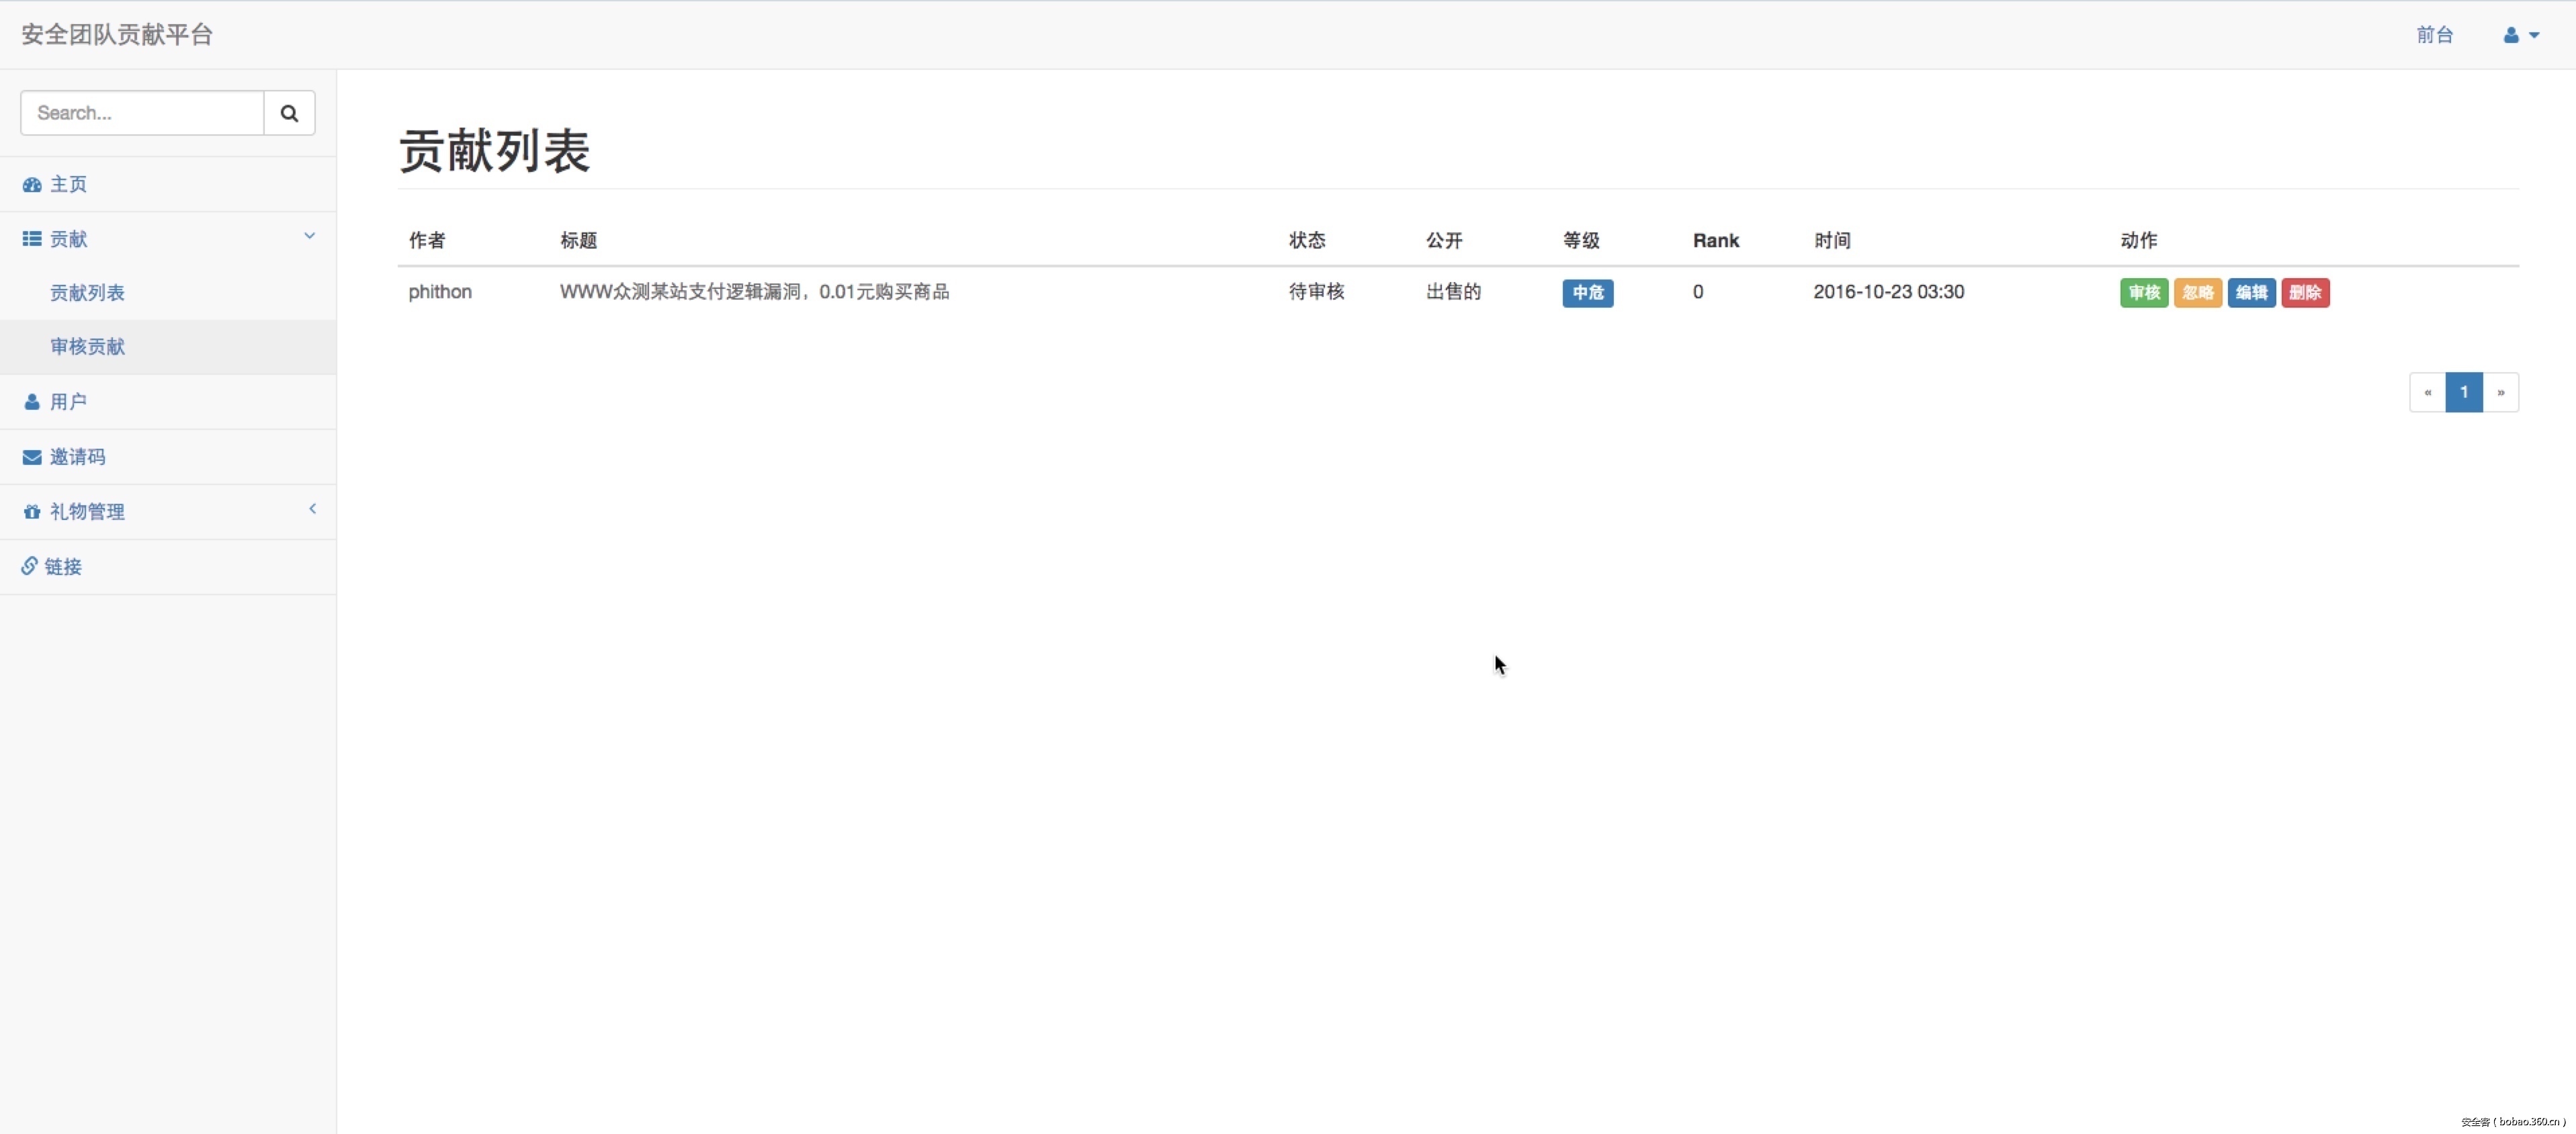Click the user icon beside 用户

(x=32, y=402)
